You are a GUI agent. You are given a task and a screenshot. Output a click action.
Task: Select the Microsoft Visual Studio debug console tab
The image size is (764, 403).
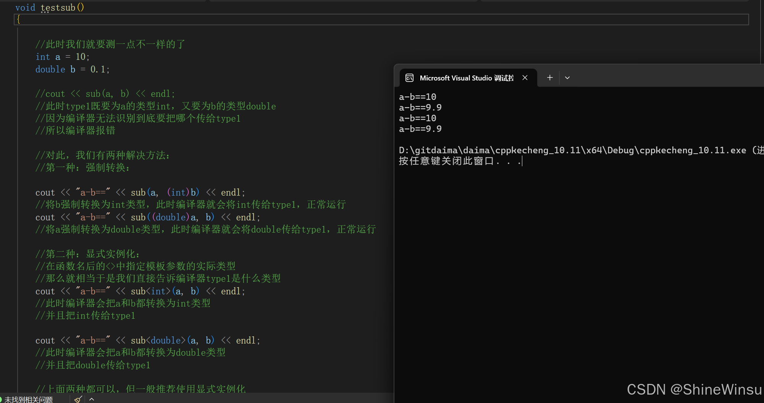[466, 78]
